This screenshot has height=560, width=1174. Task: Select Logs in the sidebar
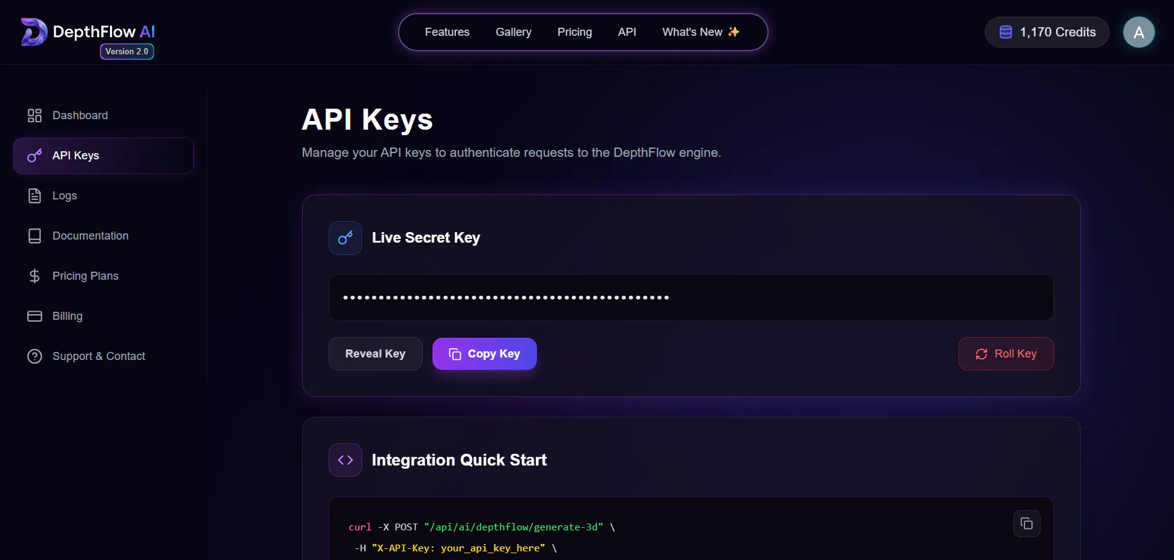[x=103, y=196]
